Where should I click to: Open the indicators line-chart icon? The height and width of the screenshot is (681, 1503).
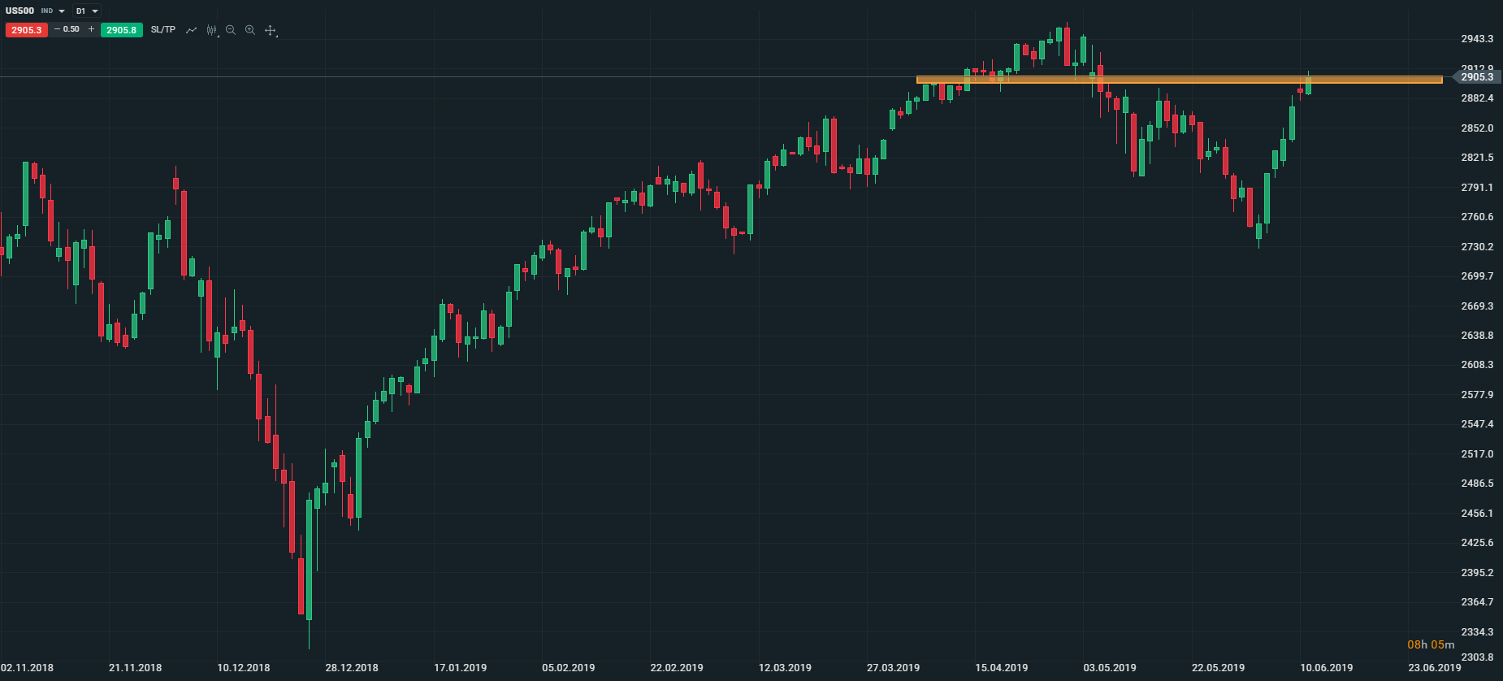click(191, 30)
